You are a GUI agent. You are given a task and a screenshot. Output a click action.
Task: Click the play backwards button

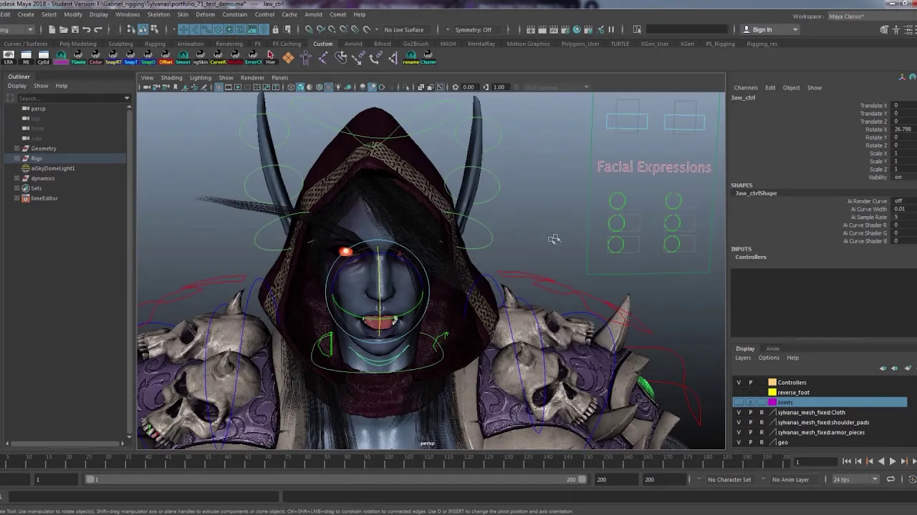pos(881,462)
